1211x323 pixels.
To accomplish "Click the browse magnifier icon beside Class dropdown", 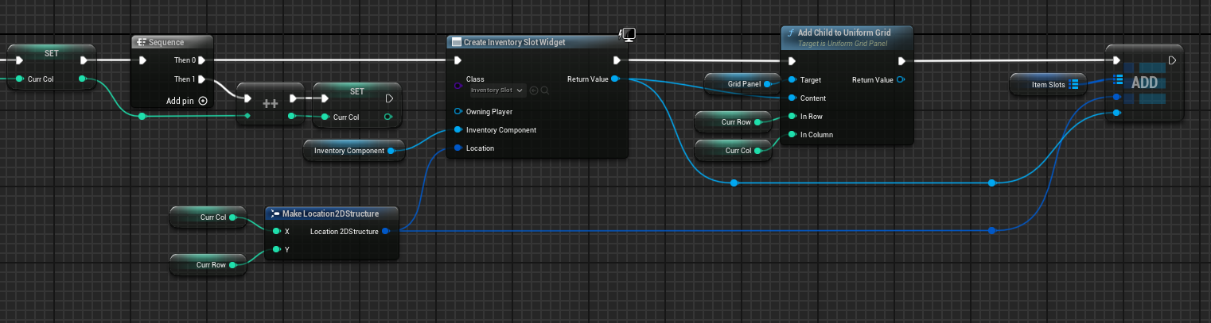I will (x=545, y=90).
